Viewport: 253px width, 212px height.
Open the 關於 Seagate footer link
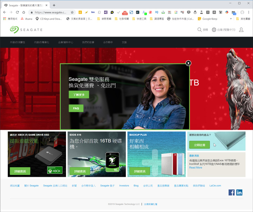pos(31,186)
